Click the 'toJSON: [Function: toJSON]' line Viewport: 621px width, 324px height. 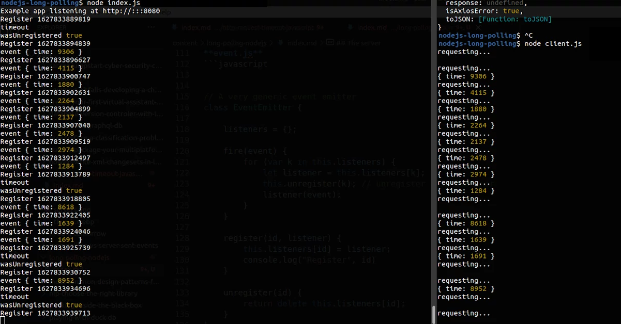pos(498,19)
